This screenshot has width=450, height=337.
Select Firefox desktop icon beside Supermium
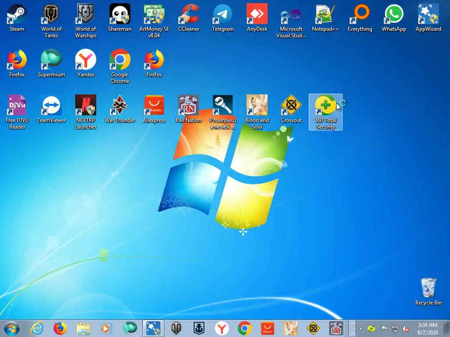pyautogui.click(x=17, y=64)
